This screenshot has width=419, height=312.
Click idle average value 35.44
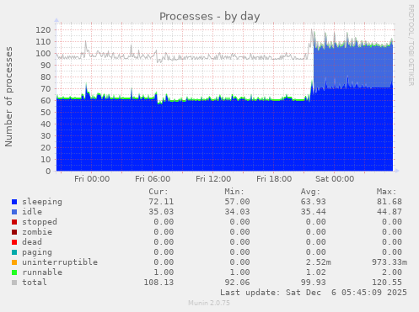[x=314, y=212]
